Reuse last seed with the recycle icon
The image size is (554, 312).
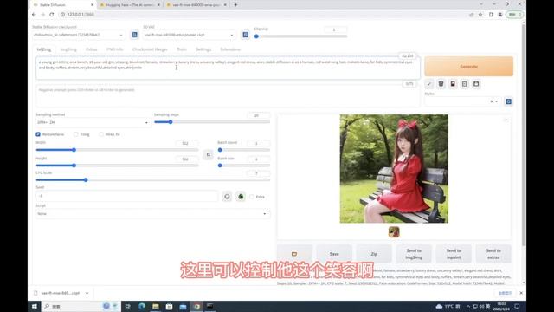pos(241,197)
